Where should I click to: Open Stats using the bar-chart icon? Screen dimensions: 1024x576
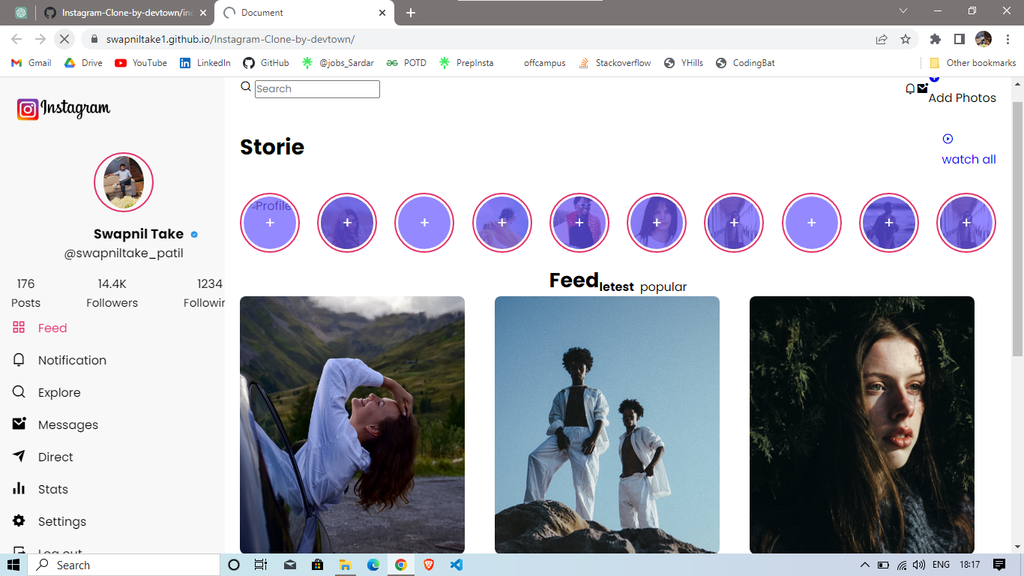[x=18, y=488]
